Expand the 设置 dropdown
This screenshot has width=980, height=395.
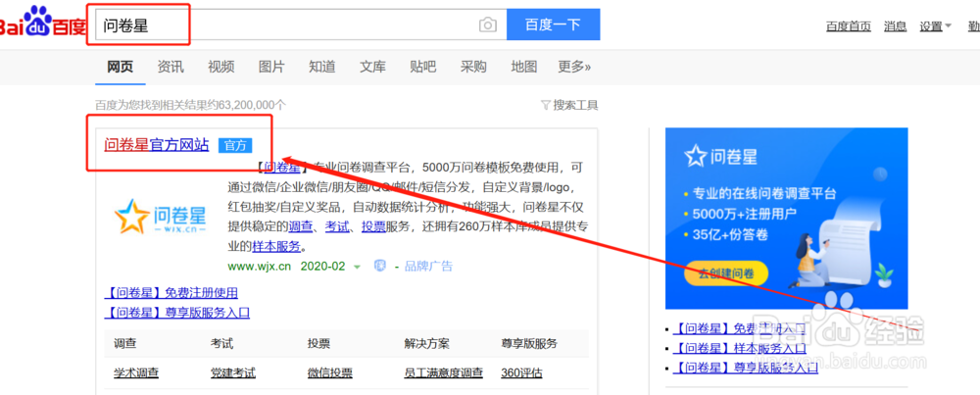coord(935,26)
